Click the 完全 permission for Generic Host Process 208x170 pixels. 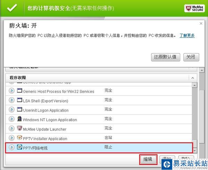tap(108, 90)
